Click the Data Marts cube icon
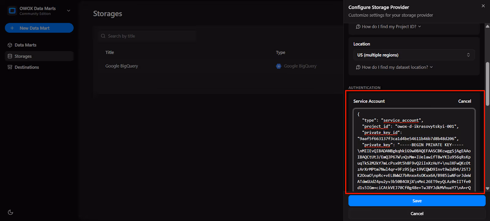Screen dimensions: 490x221 10,45
